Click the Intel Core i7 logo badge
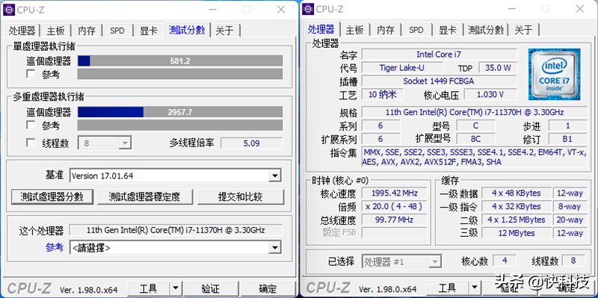This screenshot has height=298, width=598. pyautogui.click(x=554, y=74)
